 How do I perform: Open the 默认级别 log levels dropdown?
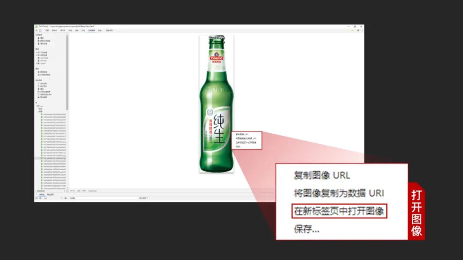point(144,198)
